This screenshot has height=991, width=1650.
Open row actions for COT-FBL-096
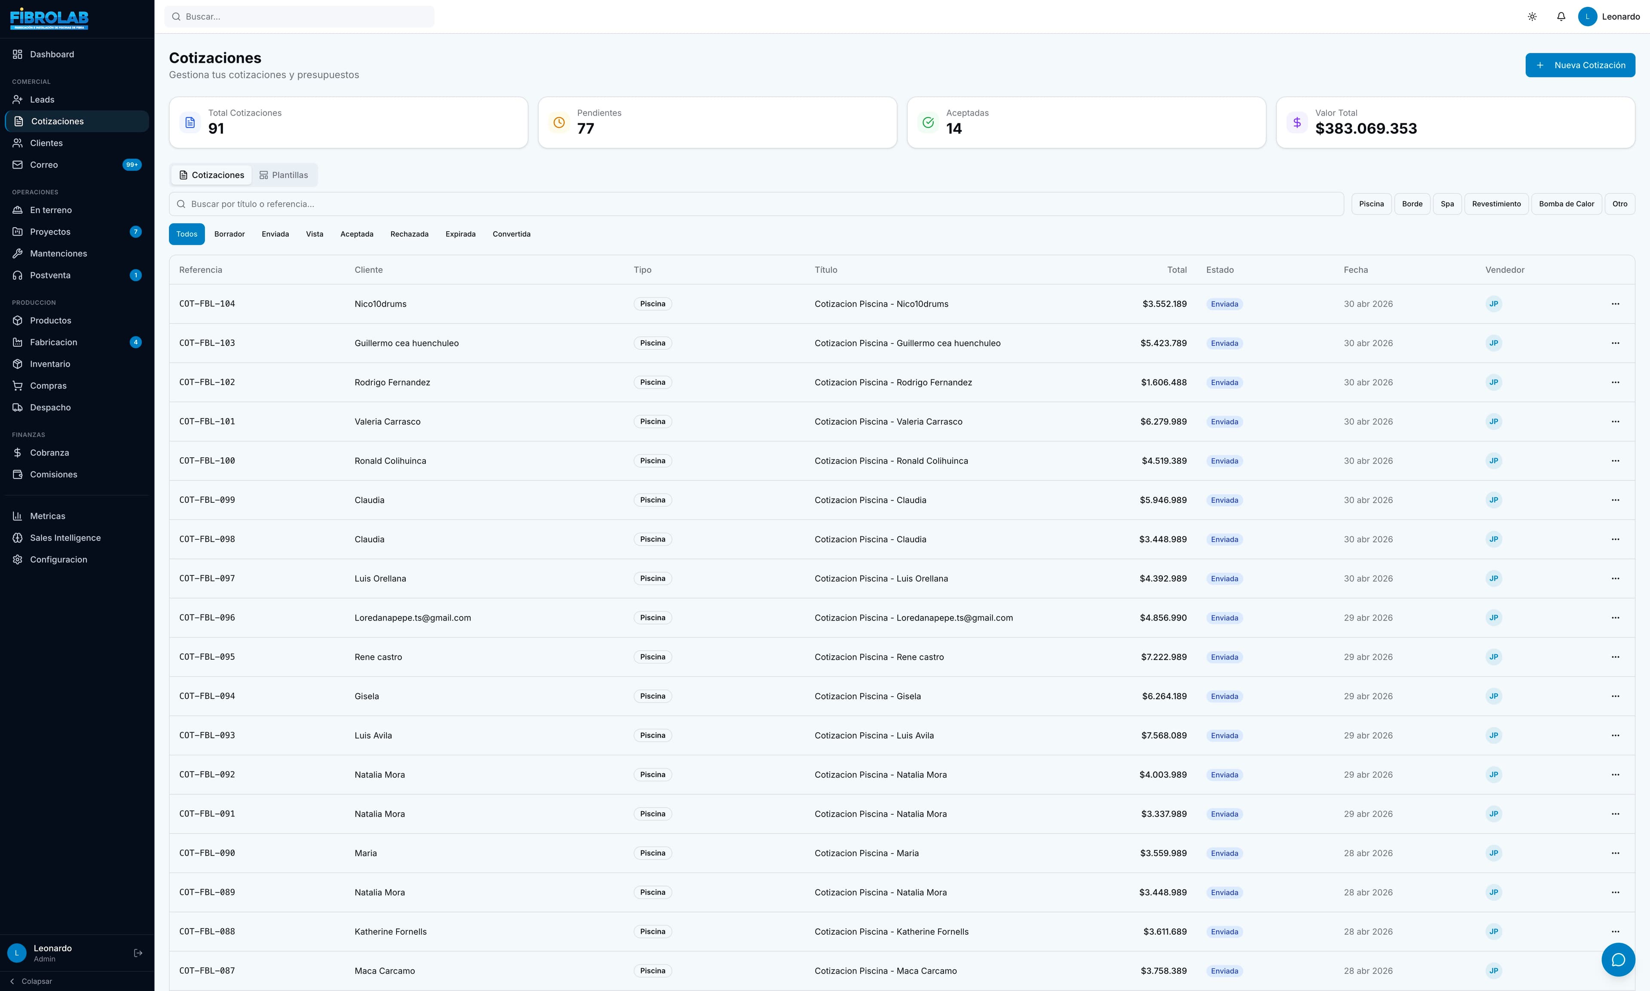tap(1615, 618)
